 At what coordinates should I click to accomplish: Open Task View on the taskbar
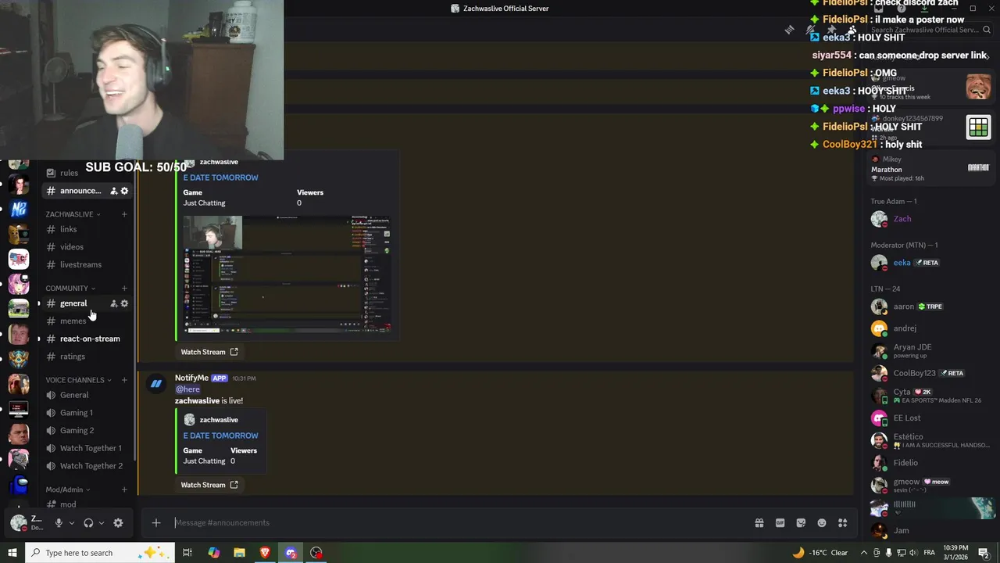187,553
